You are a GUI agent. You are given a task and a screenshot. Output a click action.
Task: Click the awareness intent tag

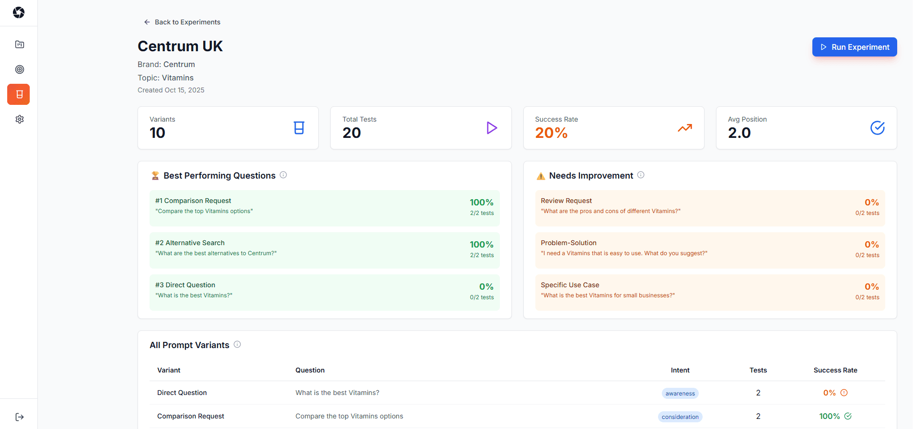tap(680, 394)
